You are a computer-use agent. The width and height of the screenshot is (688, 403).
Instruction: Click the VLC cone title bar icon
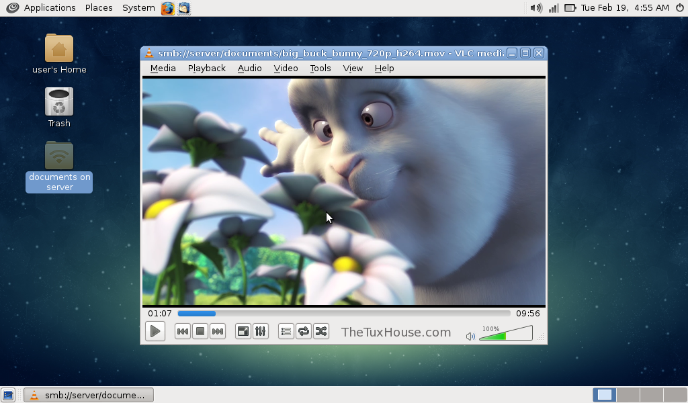tap(149, 53)
